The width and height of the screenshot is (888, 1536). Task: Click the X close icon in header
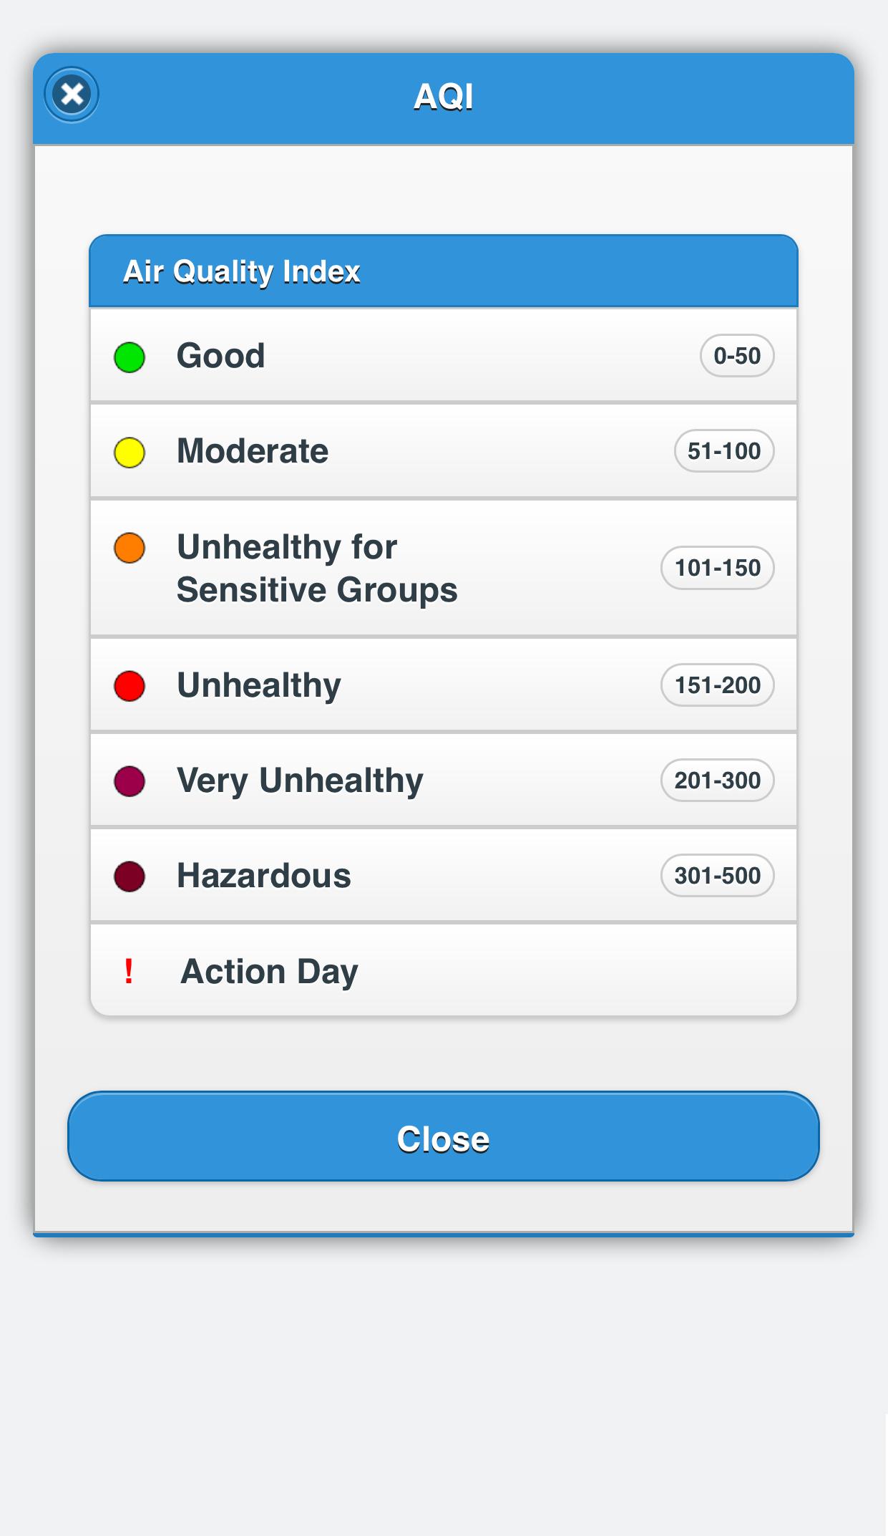71,94
